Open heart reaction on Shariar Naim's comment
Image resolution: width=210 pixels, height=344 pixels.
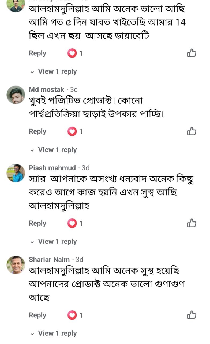coord(72,315)
